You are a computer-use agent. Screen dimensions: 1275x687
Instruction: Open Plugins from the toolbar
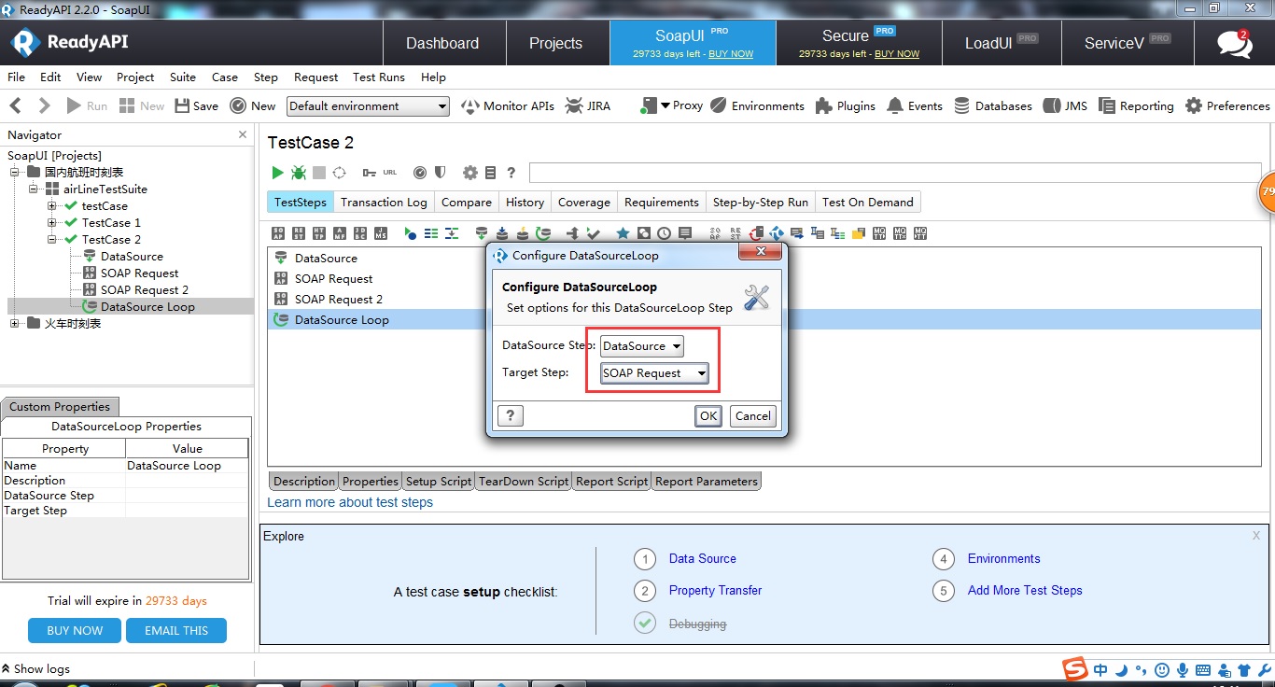click(846, 106)
